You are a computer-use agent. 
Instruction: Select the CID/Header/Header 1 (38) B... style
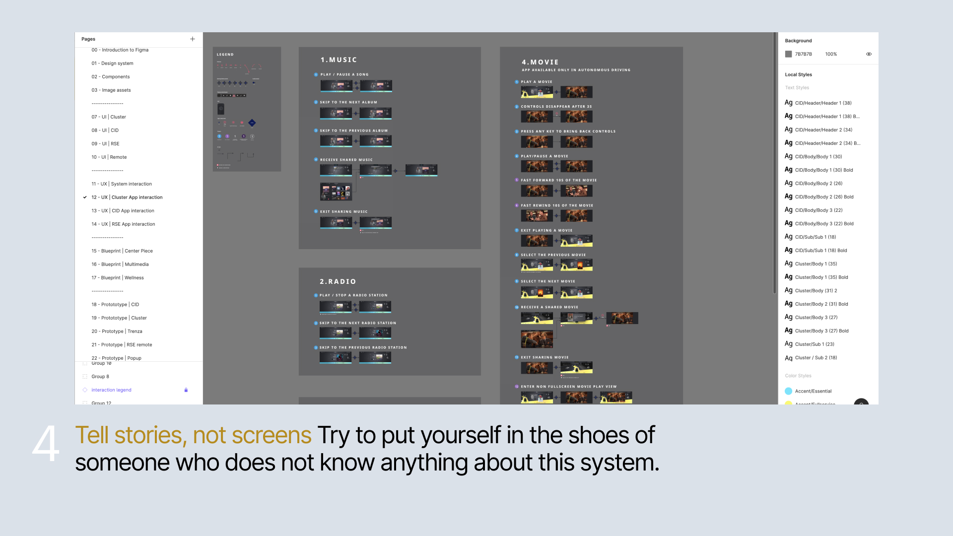(827, 117)
